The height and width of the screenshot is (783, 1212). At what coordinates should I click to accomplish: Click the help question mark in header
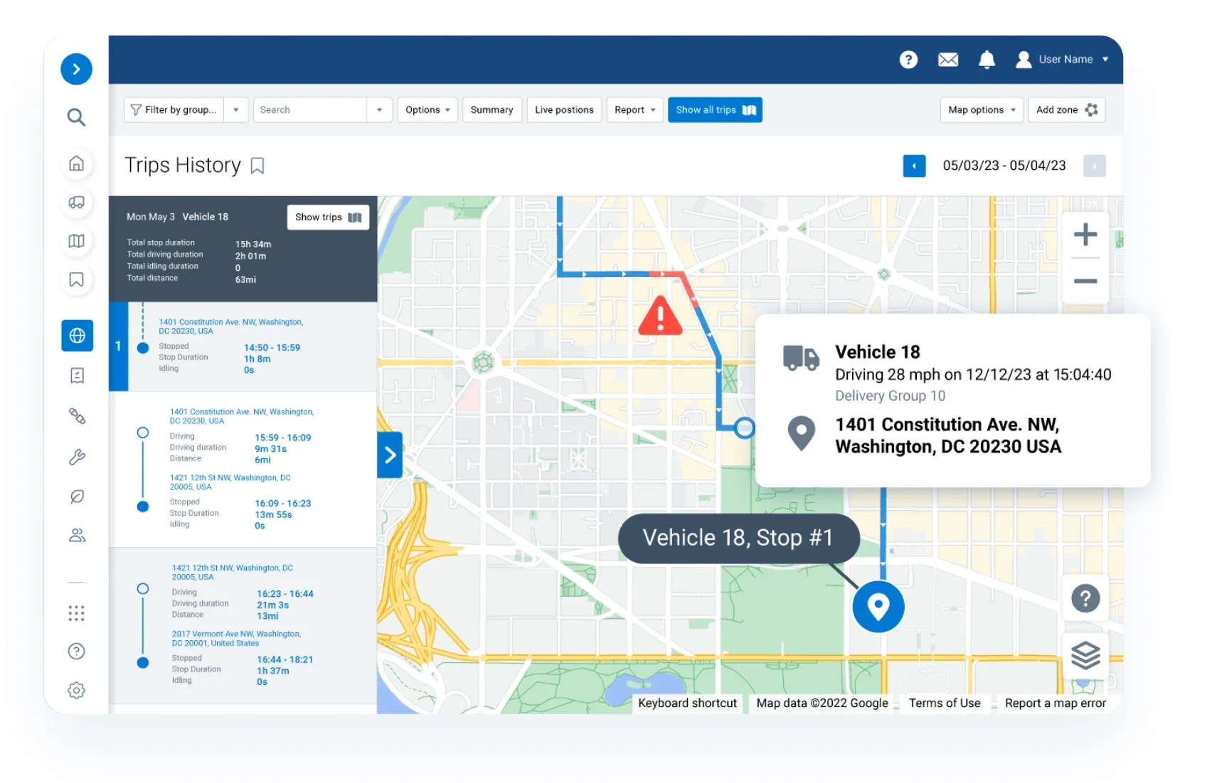point(908,60)
